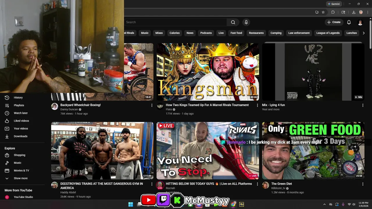The height and width of the screenshot is (209, 372).
Task: Select the Restaurants category chip
Action: tap(256, 33)
